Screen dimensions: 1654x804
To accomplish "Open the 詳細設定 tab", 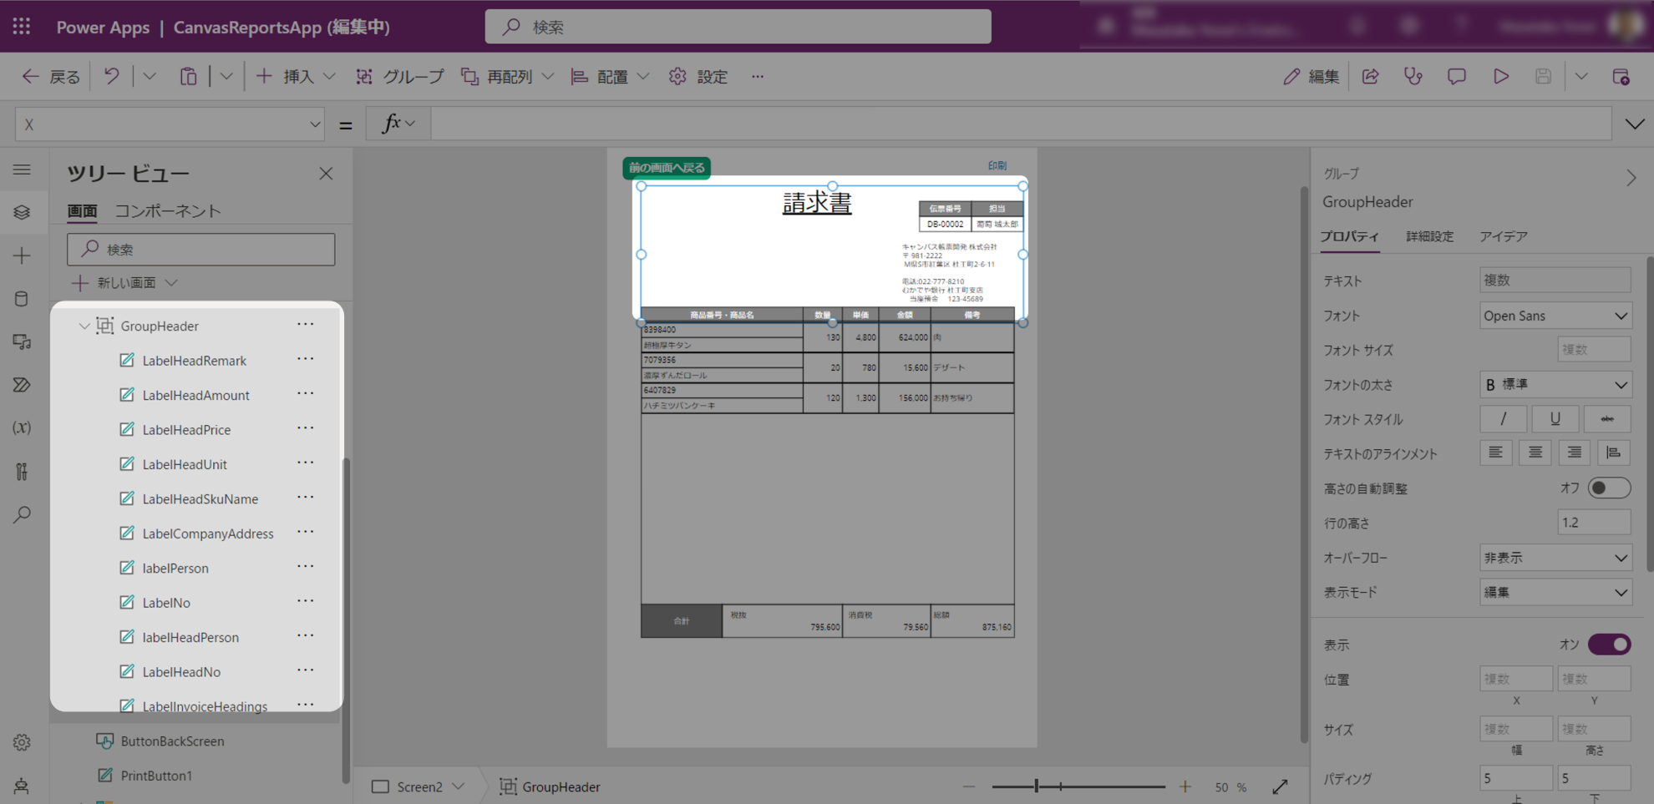I will pyautogui.click(x=1429, y=237).
